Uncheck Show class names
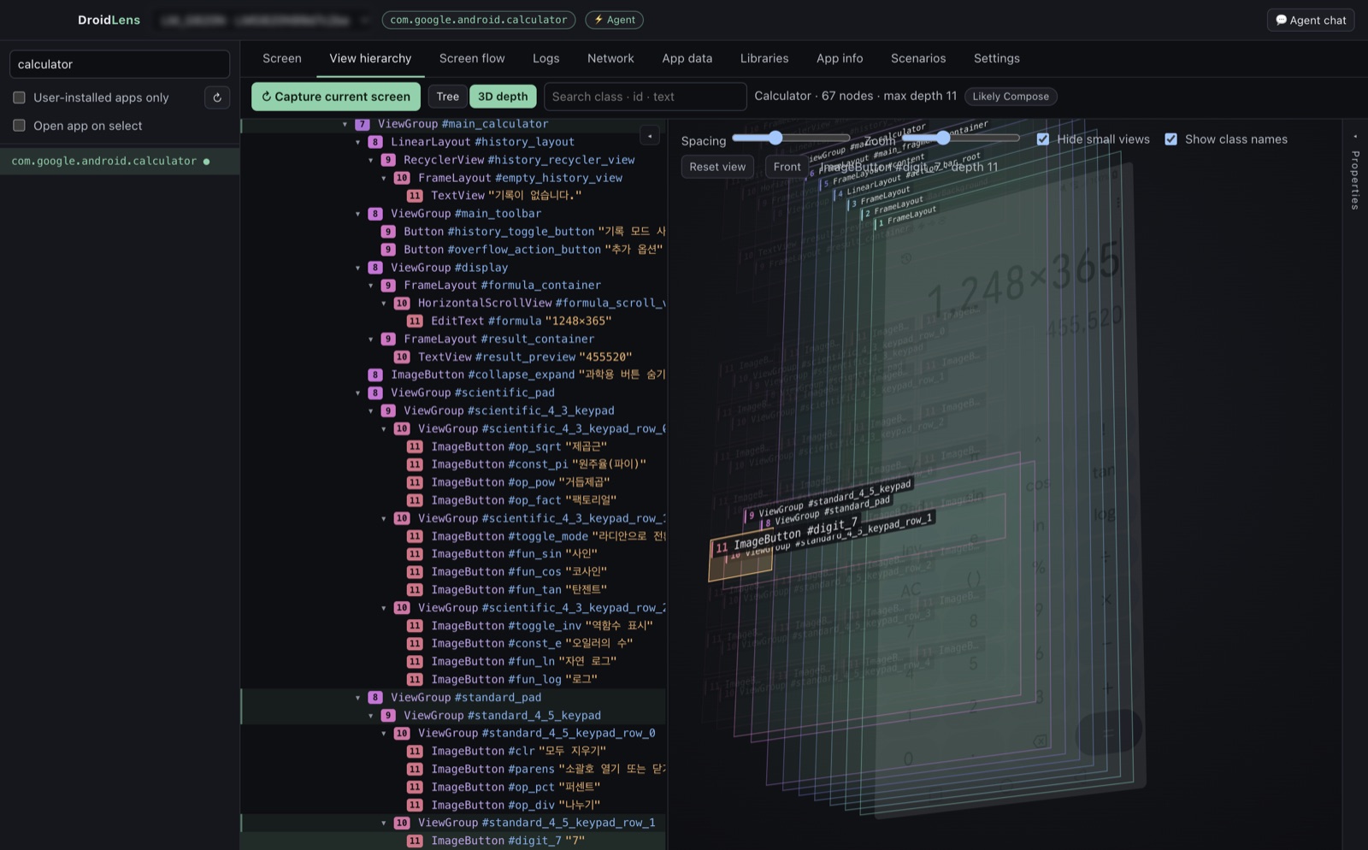The height and width of the screenshot is (850, 1368). [x=1170, y=139]
